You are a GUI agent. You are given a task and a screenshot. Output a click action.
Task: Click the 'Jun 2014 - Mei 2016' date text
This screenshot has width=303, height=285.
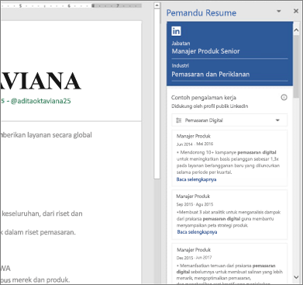195,144
